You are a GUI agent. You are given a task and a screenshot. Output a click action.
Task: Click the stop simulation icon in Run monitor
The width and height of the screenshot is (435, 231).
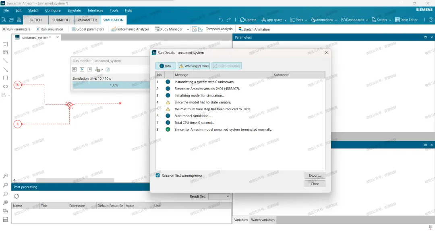point(89,69)
